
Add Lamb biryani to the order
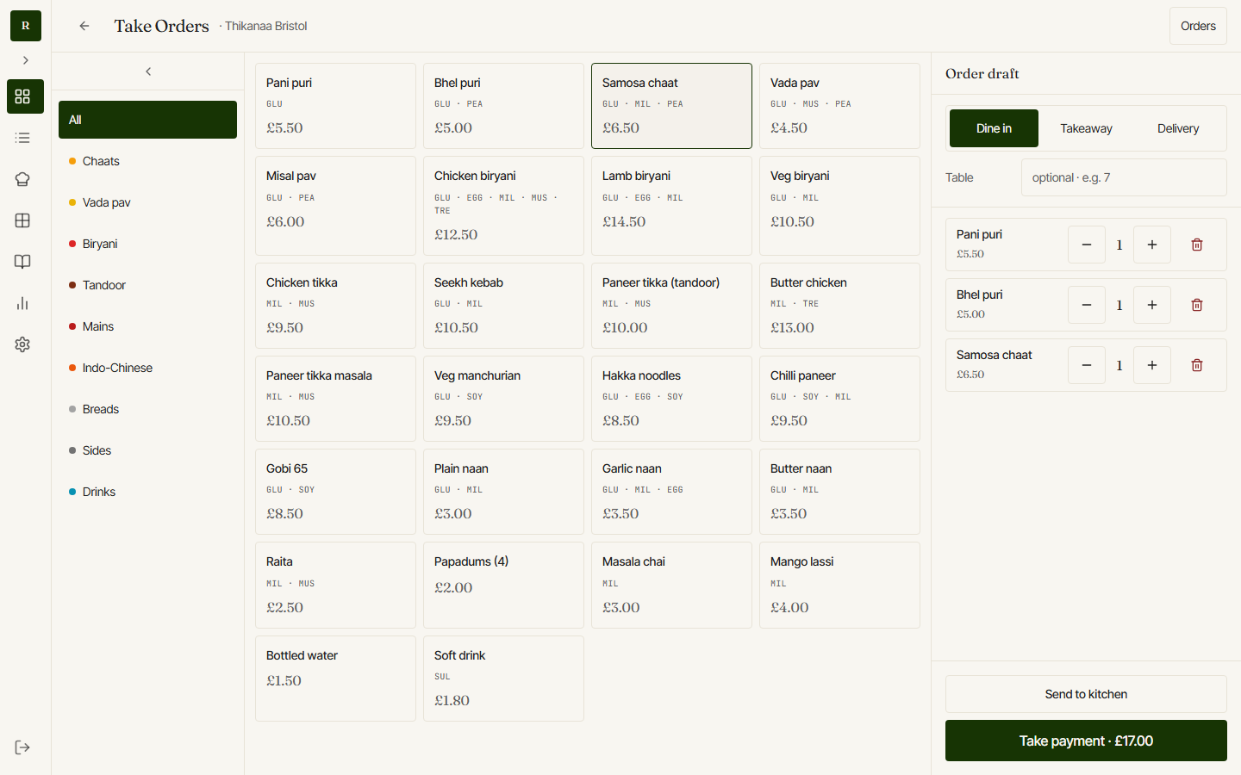pyautogui.click(x=671, y=206)
